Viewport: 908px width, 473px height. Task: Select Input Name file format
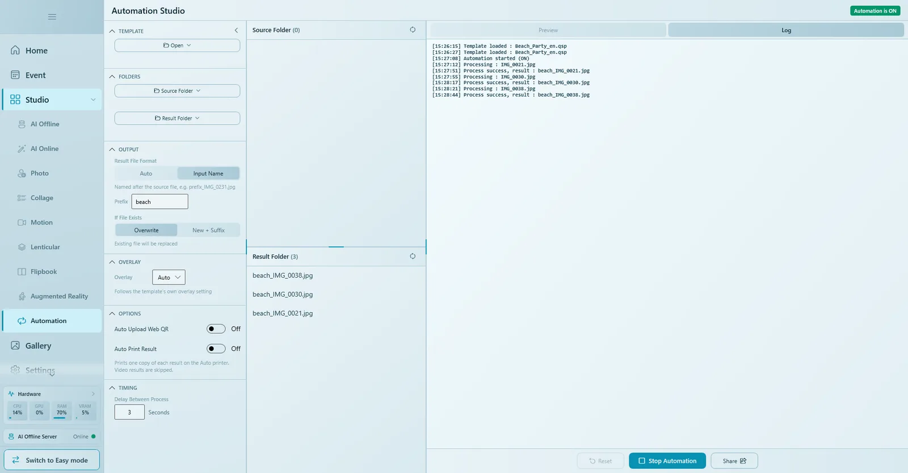click(x=208, y=174)
